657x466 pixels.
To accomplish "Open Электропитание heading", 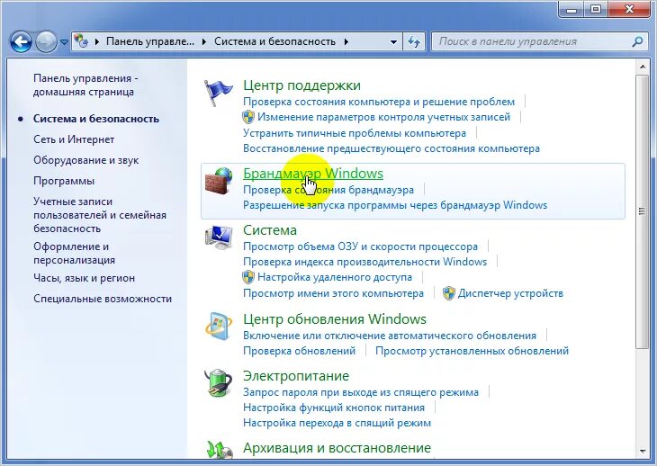I will [296, 375].
